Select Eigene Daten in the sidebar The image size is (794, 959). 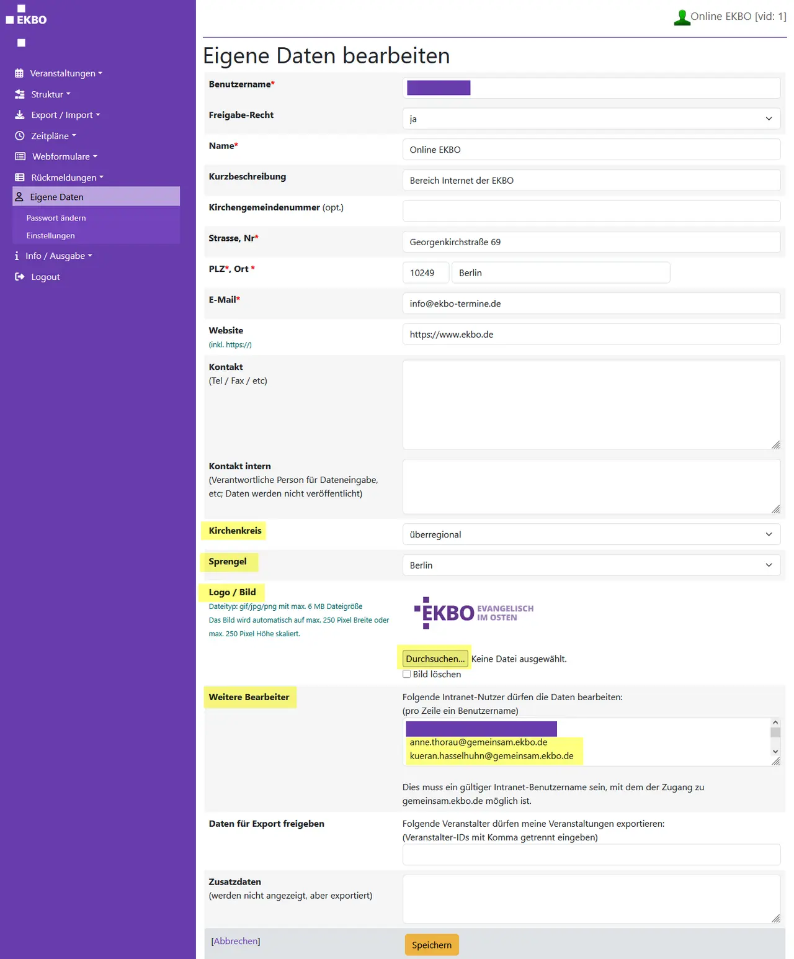click(96, 197)
